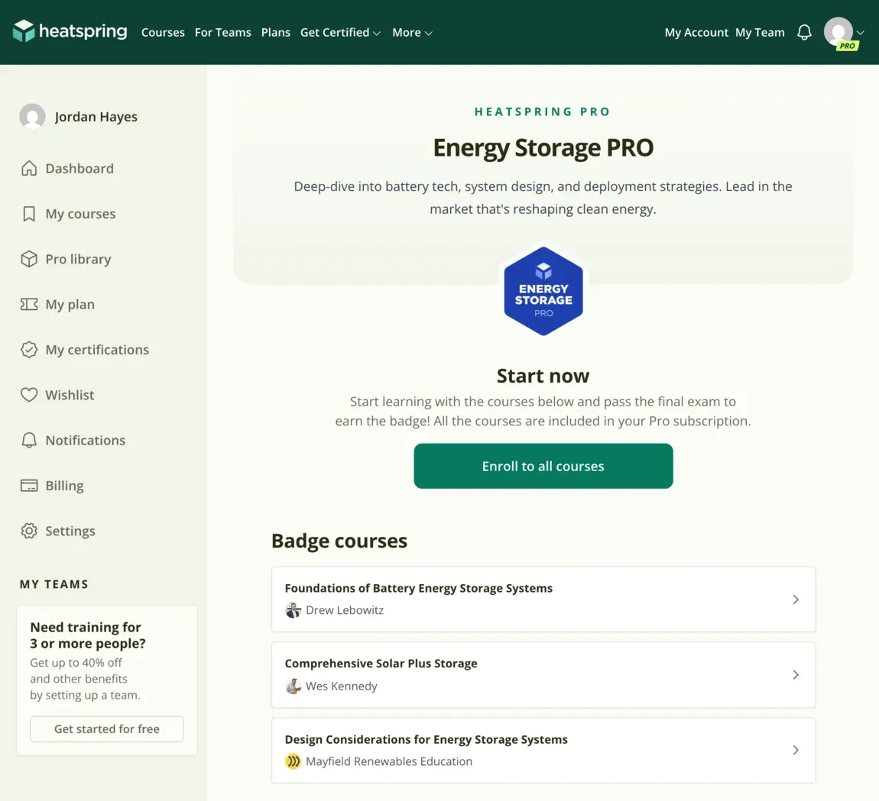The image size is (879, 801).
Task: Click the Dashboard home icon in sidebar
Action: point(29,168)
